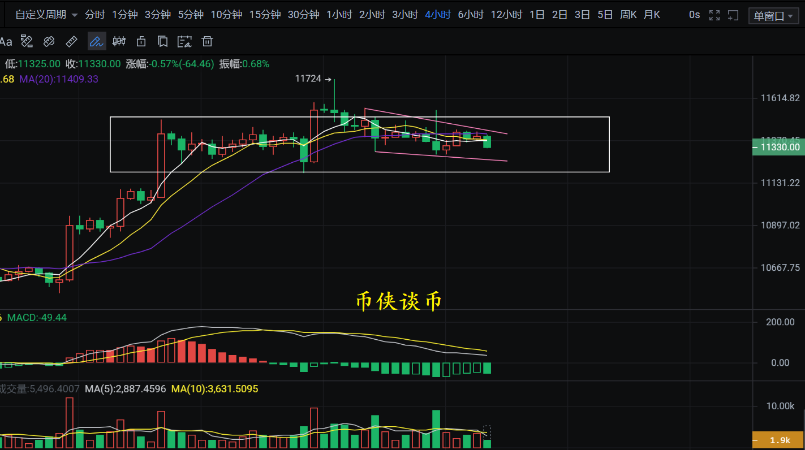Click the 11330.00 current price tag
Screen dimensions: 805x450
pos(780,148)
